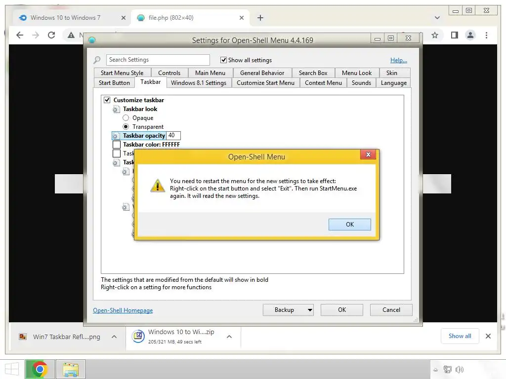Enable the Taskbar color checkbox
This screenshot has height=379, width=506.
click(117, 145)
